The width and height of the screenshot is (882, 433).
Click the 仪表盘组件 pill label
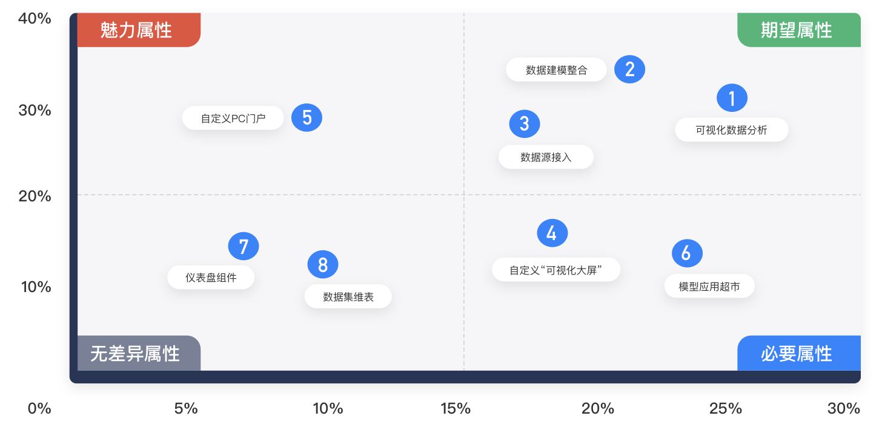click(x=211, y=278)
